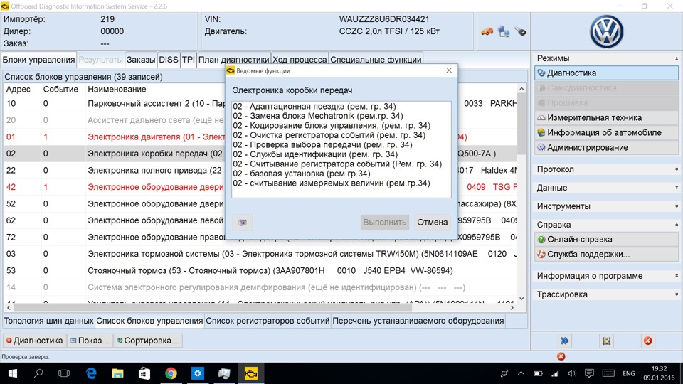
Task: Open Информация об автомобиле
Action: (x=606, y=132)
